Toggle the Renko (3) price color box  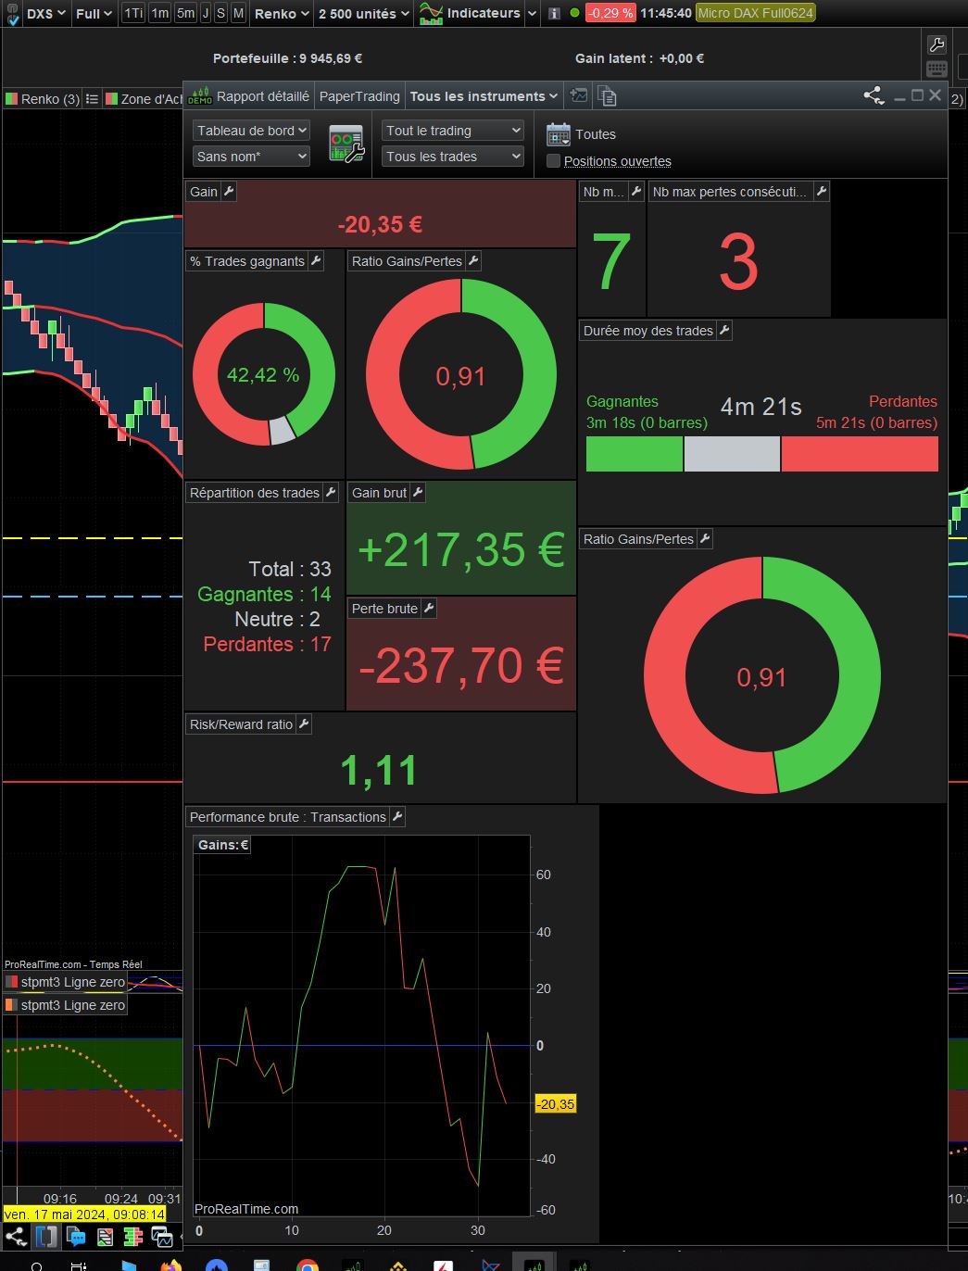click(11, 98)
